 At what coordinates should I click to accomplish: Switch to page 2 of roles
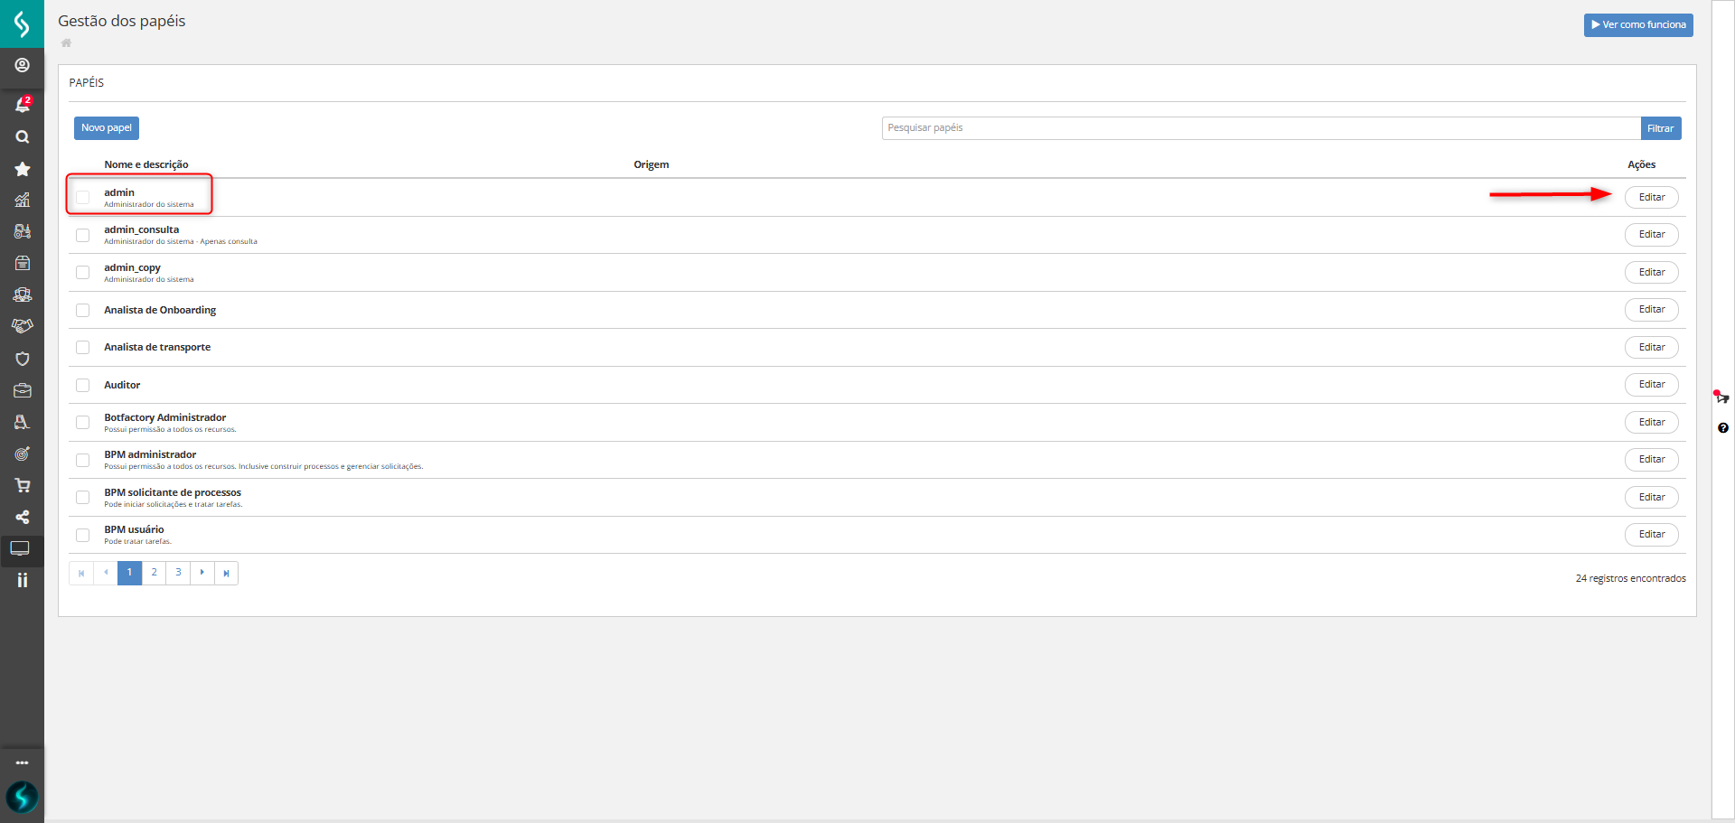point(154,573)
